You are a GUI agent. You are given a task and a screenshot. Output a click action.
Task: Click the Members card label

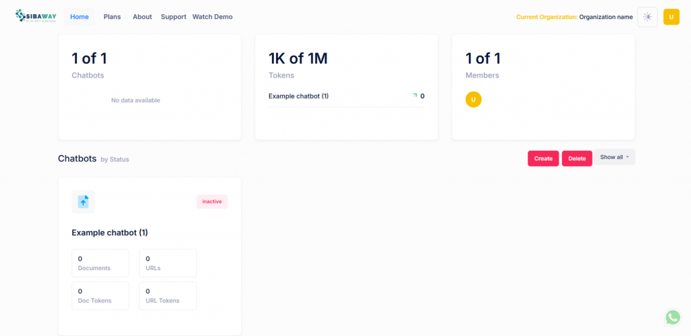coord(482,75)
